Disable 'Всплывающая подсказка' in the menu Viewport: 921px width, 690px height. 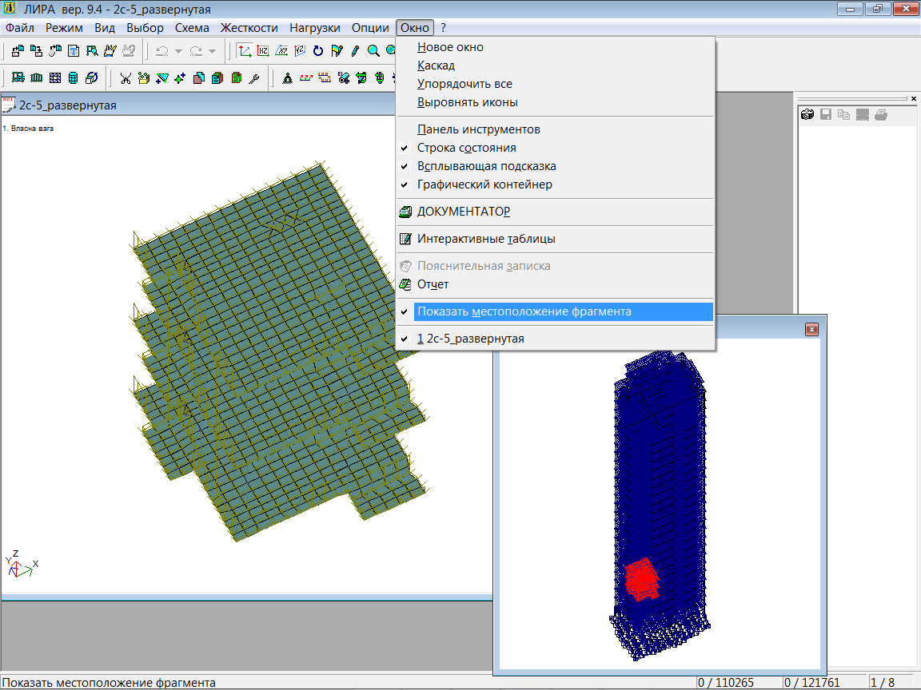pyautogui.click(x=486, y=166)
